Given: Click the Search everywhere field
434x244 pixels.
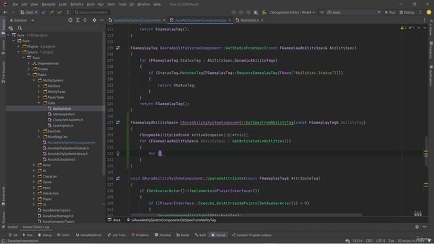Looking at the screenshot, I should [92, 12].
